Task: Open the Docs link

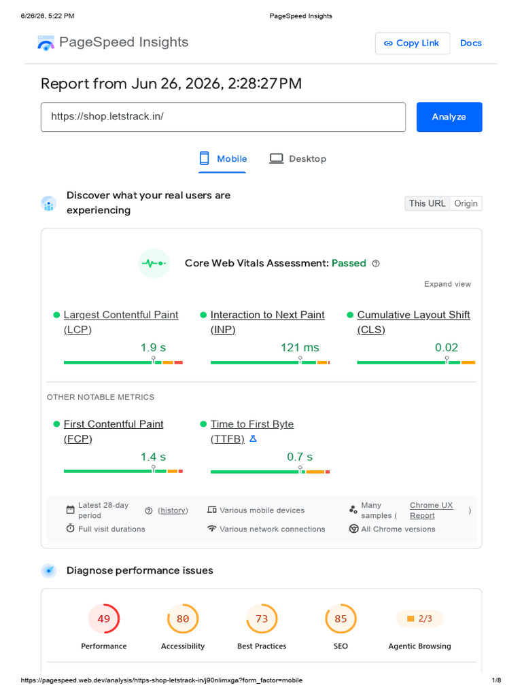Action: point(470,43)
